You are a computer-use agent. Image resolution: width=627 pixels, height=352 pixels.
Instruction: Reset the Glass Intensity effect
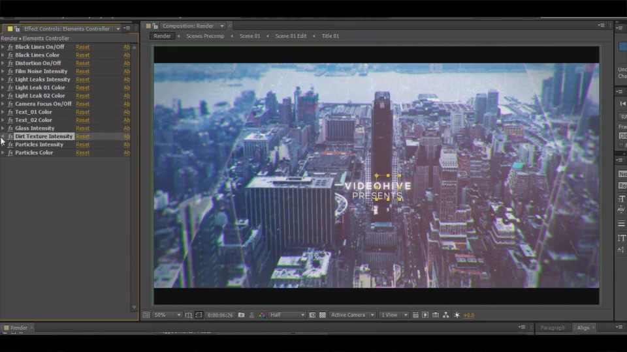pos(83,128)
